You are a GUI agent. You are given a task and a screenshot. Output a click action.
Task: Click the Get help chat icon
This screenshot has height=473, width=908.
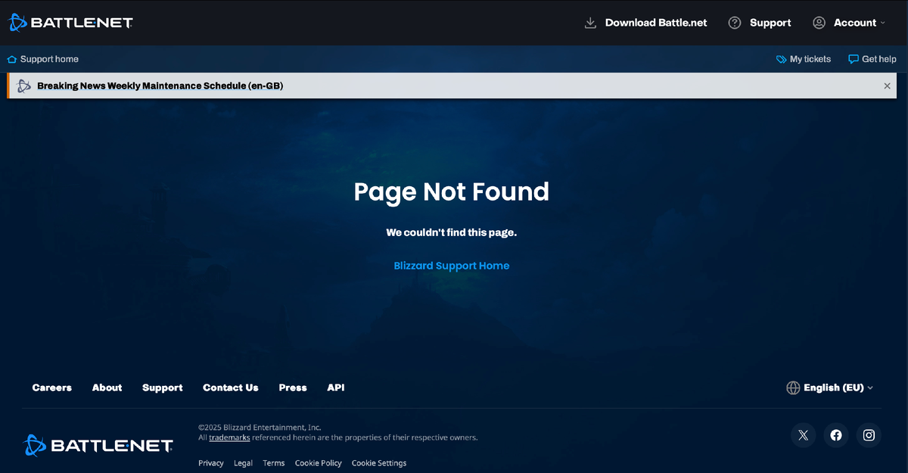click(x=853, y=58)
